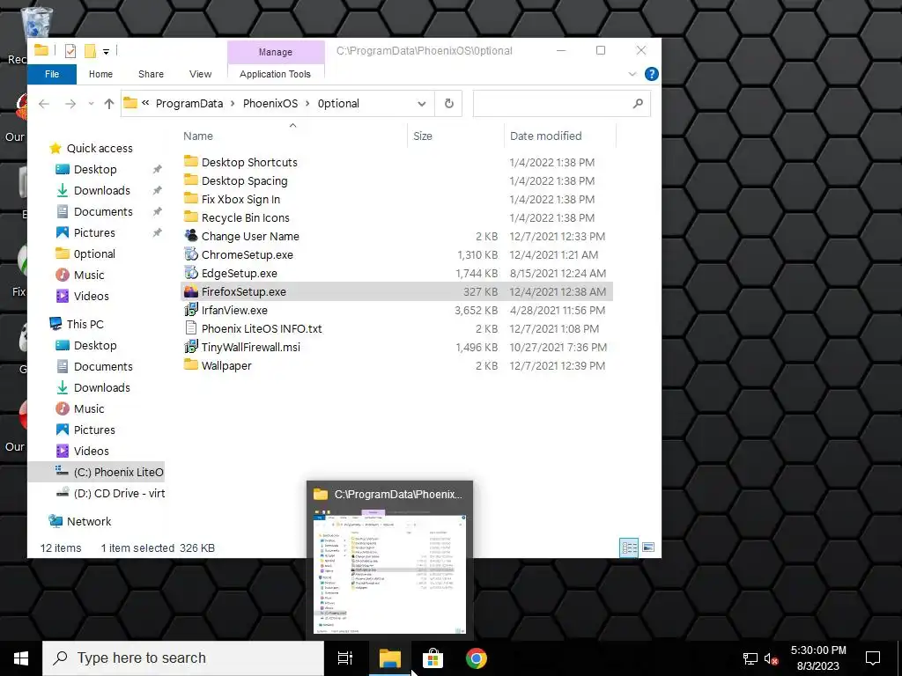Go back with the back arrow
Viewport: 902px width, 676px height.
(x=44, y=104)
